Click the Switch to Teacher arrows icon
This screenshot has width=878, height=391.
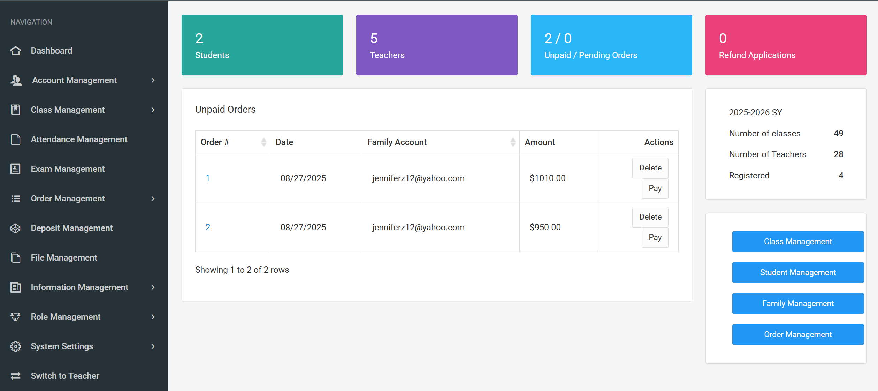coord(16,376)
